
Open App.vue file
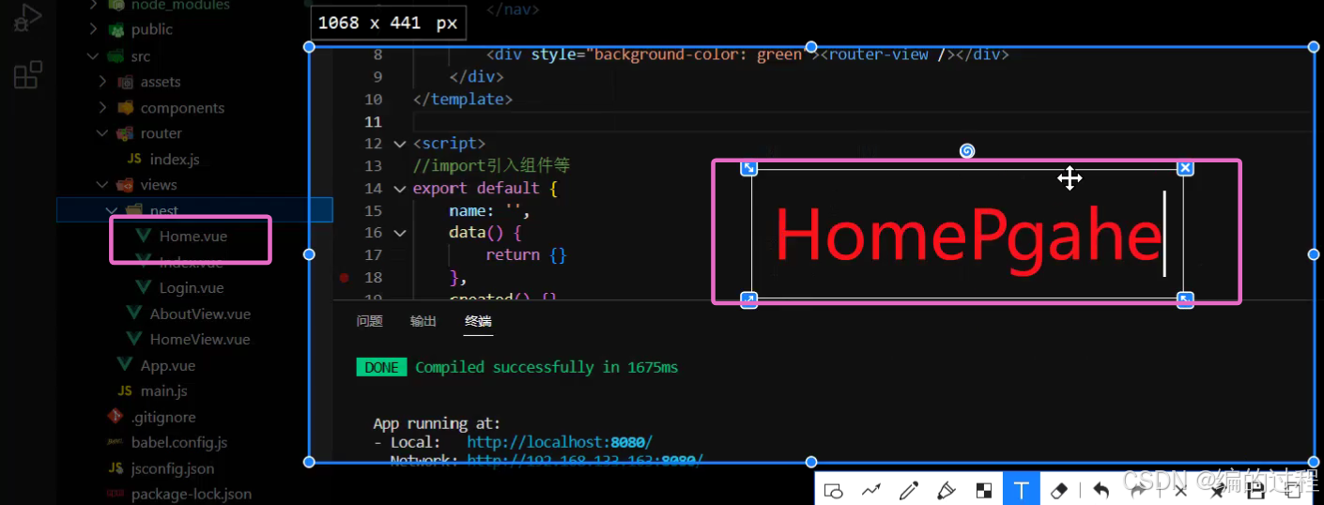click(x=168, y=365)
